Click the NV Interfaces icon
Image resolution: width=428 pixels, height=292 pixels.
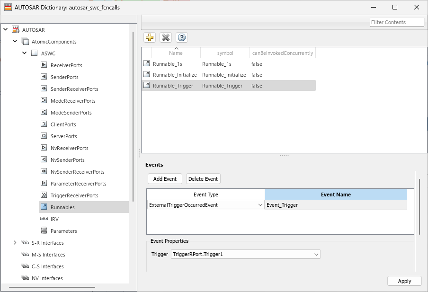pyautogui.click(x=25, y=278)
